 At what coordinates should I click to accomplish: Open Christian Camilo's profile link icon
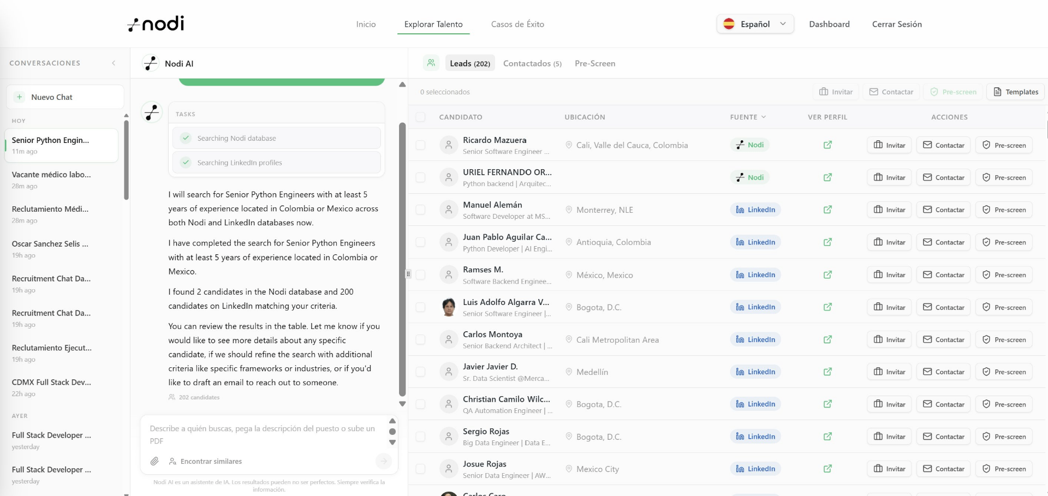(827, 404)
